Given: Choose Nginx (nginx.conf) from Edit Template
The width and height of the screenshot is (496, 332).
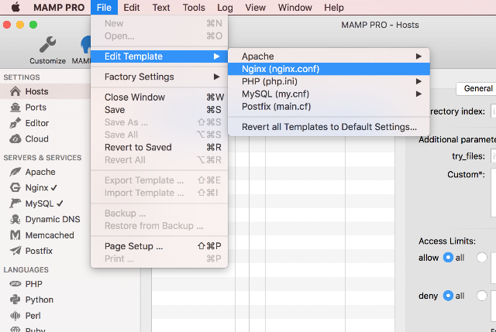Looking at the screenshot, I should (x=329, y=69).
